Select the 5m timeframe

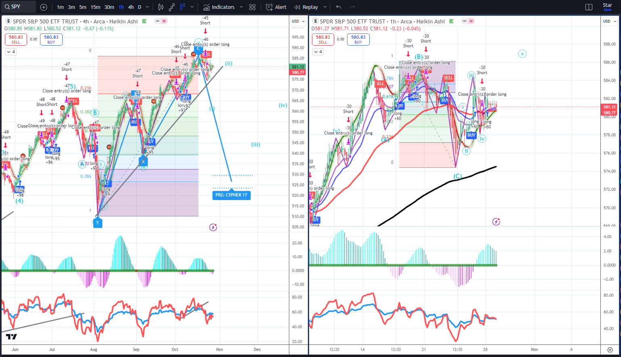(x=83, y=7)
